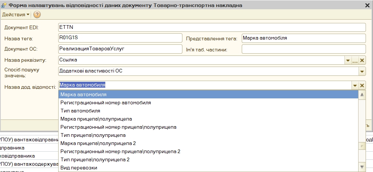Open the Назва реквізиту dropdown arrow

[x=348, y=61]
